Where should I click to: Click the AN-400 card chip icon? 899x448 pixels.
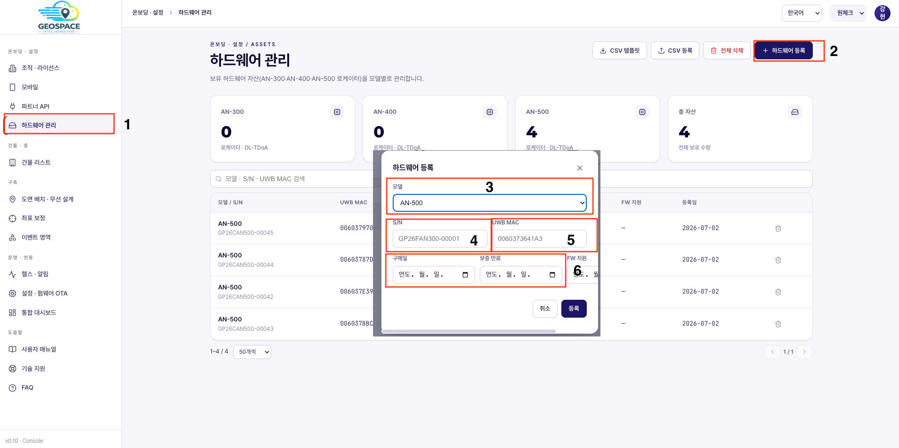[x=490, y=112]
